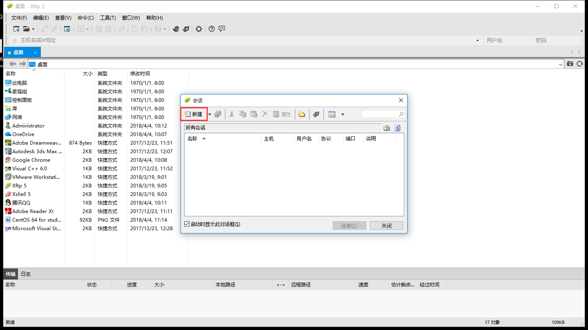The image size is (588, 330).
Task: Open the 文件(F) menu
Action: coord(19,18)
